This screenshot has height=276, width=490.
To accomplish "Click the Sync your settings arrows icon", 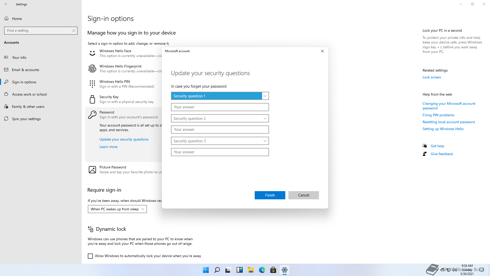I will point(6,119).
